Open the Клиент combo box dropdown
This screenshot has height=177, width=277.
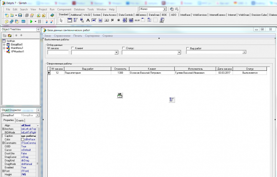(116, 53)
